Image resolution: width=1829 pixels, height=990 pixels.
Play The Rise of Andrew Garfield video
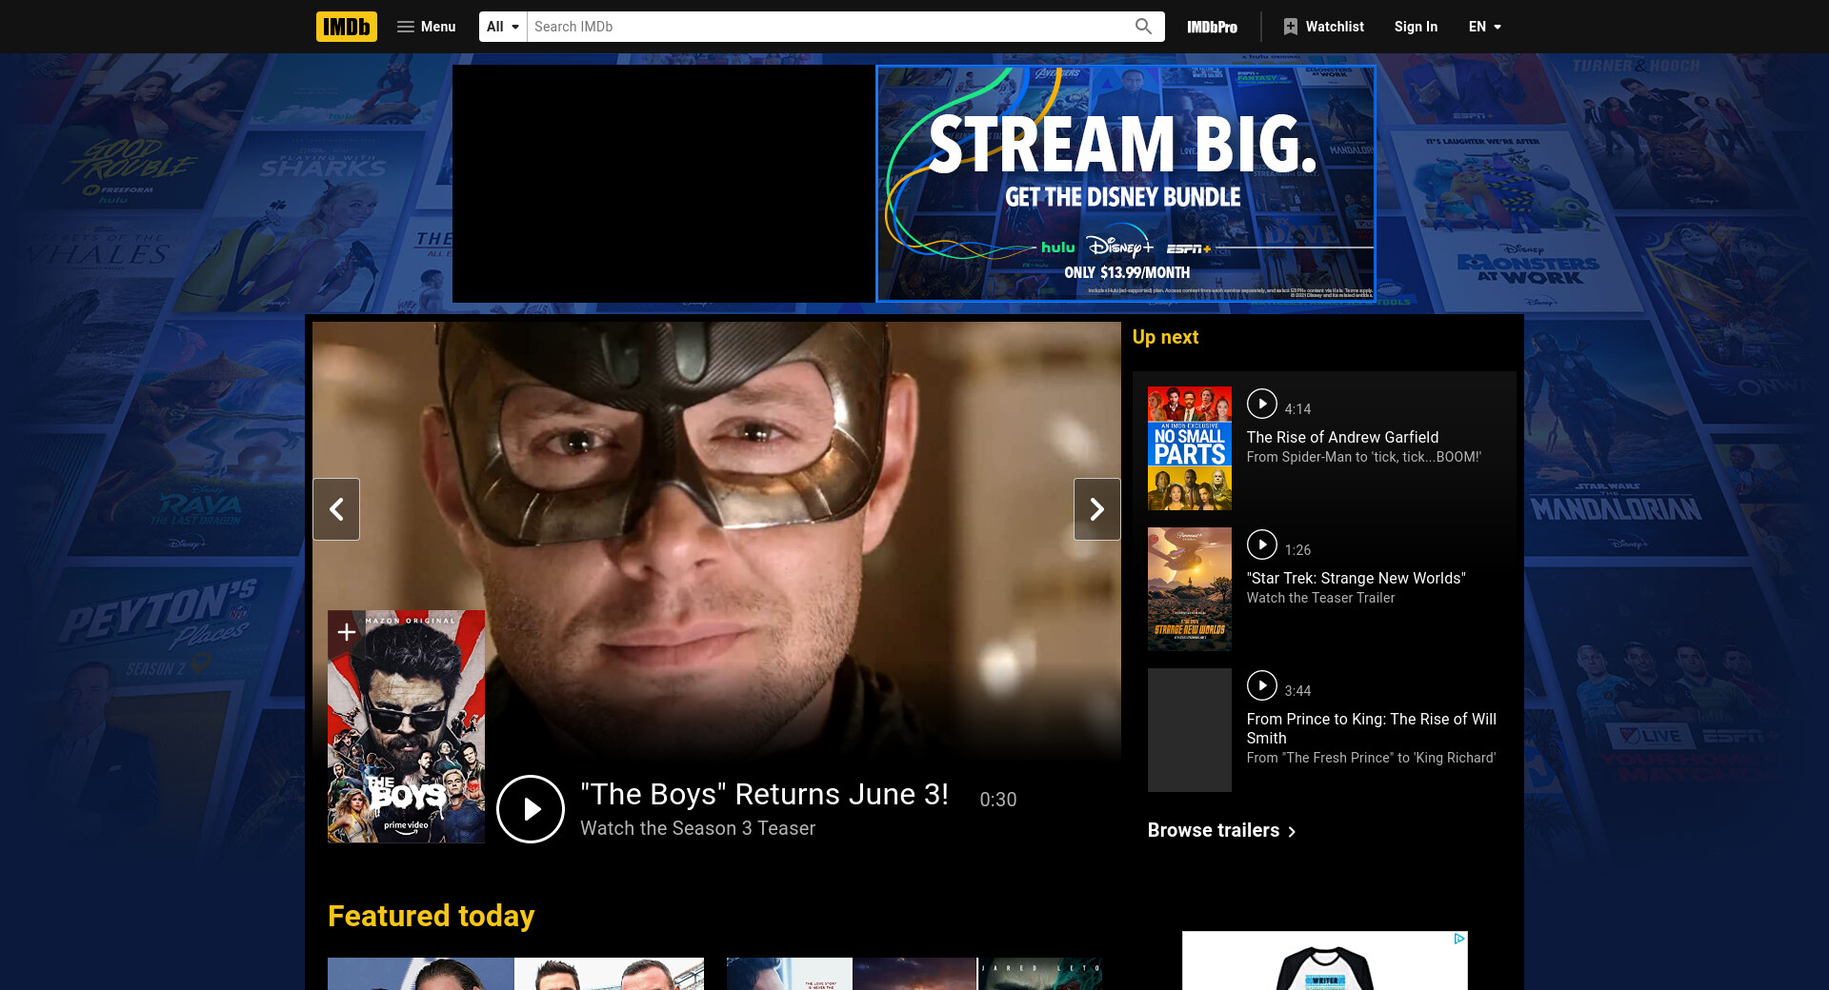click(x=1262, y=404)
